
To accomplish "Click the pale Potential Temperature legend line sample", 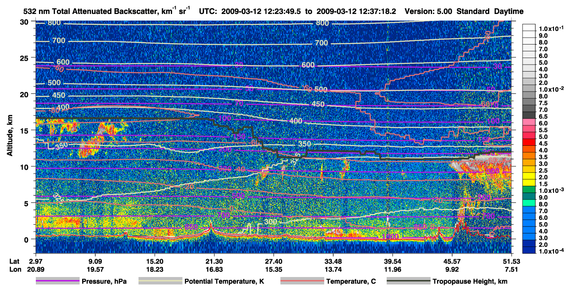I will click(x=159, y=281).
